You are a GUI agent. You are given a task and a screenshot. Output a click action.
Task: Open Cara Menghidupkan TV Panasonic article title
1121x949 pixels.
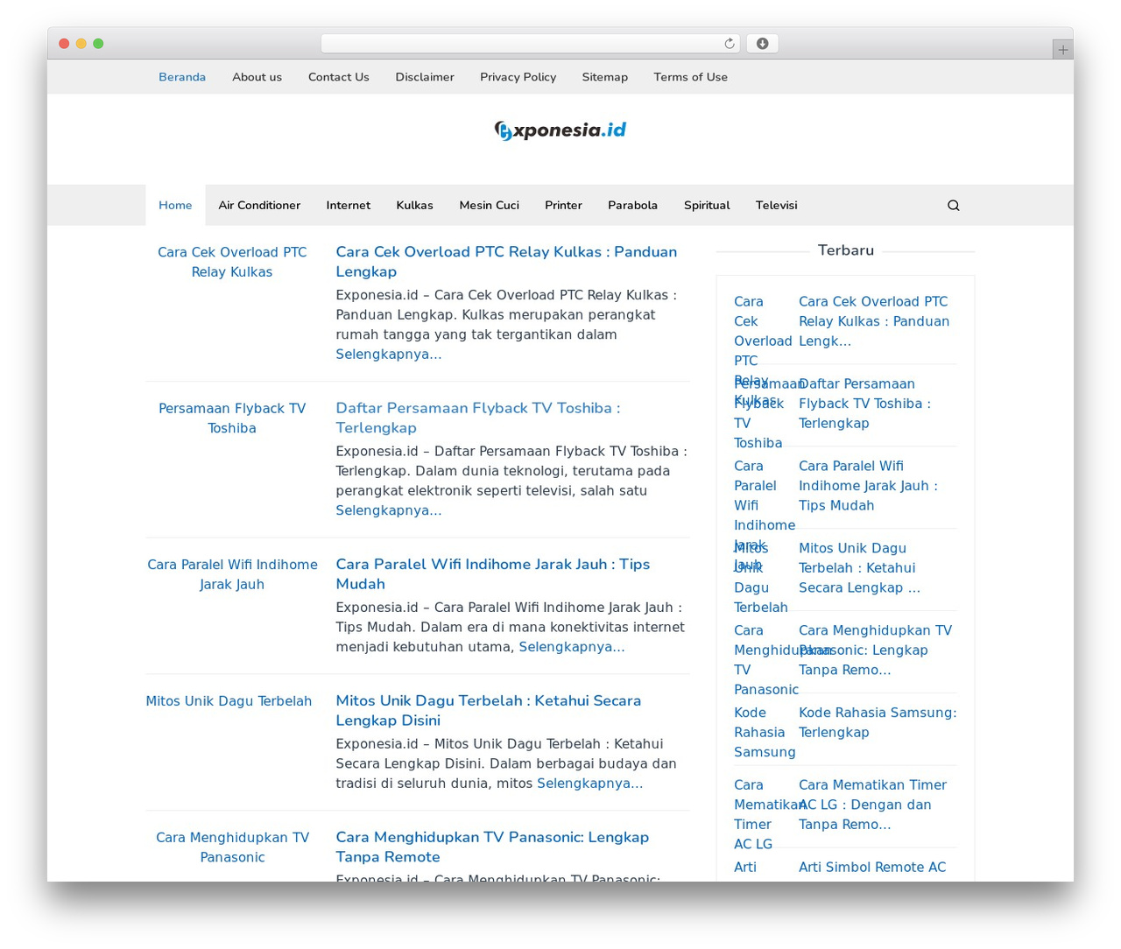(492, 847)
